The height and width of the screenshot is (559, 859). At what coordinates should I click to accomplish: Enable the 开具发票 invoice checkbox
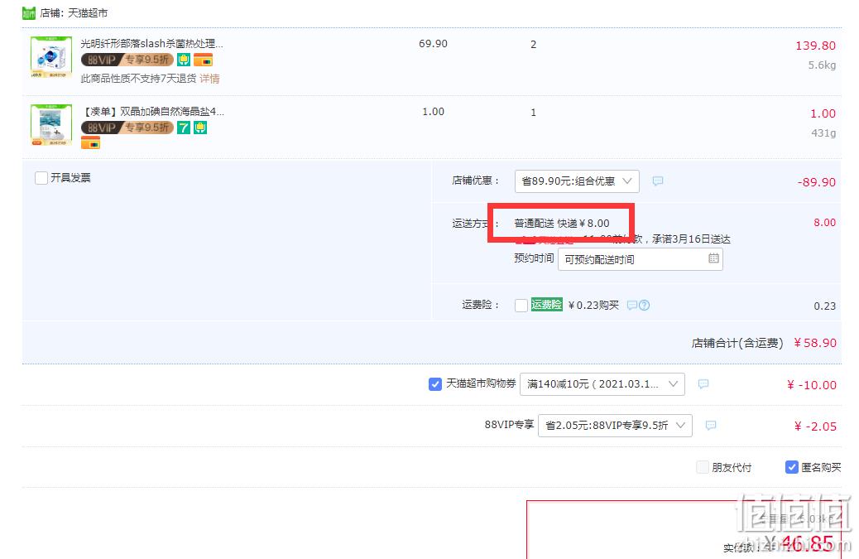coord(41,177)
